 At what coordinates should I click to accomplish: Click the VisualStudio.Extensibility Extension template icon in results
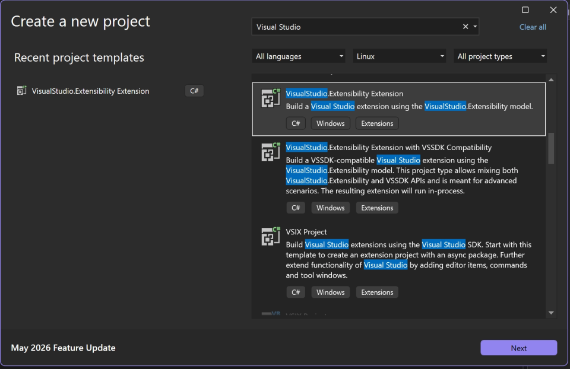click(x=271, y=98)
